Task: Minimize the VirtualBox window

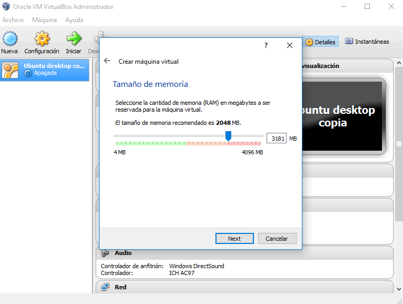Action: pos(343,6)
